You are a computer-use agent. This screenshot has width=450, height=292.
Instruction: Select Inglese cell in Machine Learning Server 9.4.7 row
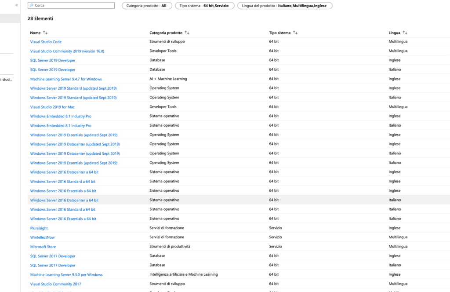[x=395, y=79]
